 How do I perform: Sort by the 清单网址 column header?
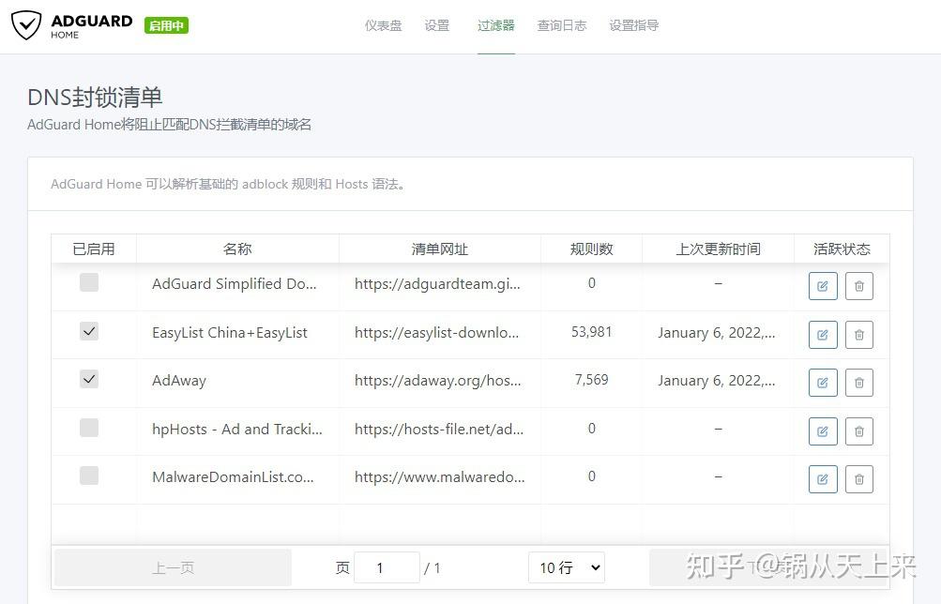tap(439, 249)
